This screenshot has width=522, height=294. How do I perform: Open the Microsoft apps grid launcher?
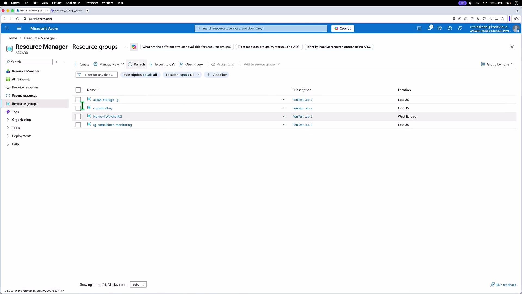tap(7, 28)
